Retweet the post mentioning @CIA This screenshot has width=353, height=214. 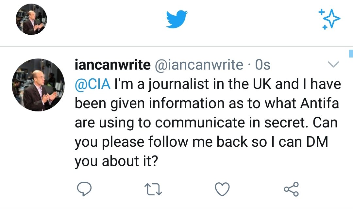pyautogui.click(x=154, y=189)
